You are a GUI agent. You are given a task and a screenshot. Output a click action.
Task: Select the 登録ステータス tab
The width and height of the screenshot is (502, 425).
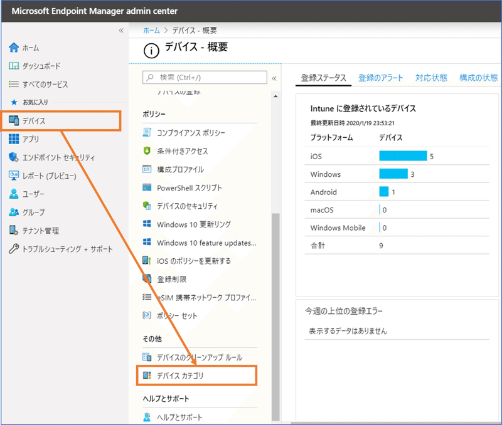(323, 78)
